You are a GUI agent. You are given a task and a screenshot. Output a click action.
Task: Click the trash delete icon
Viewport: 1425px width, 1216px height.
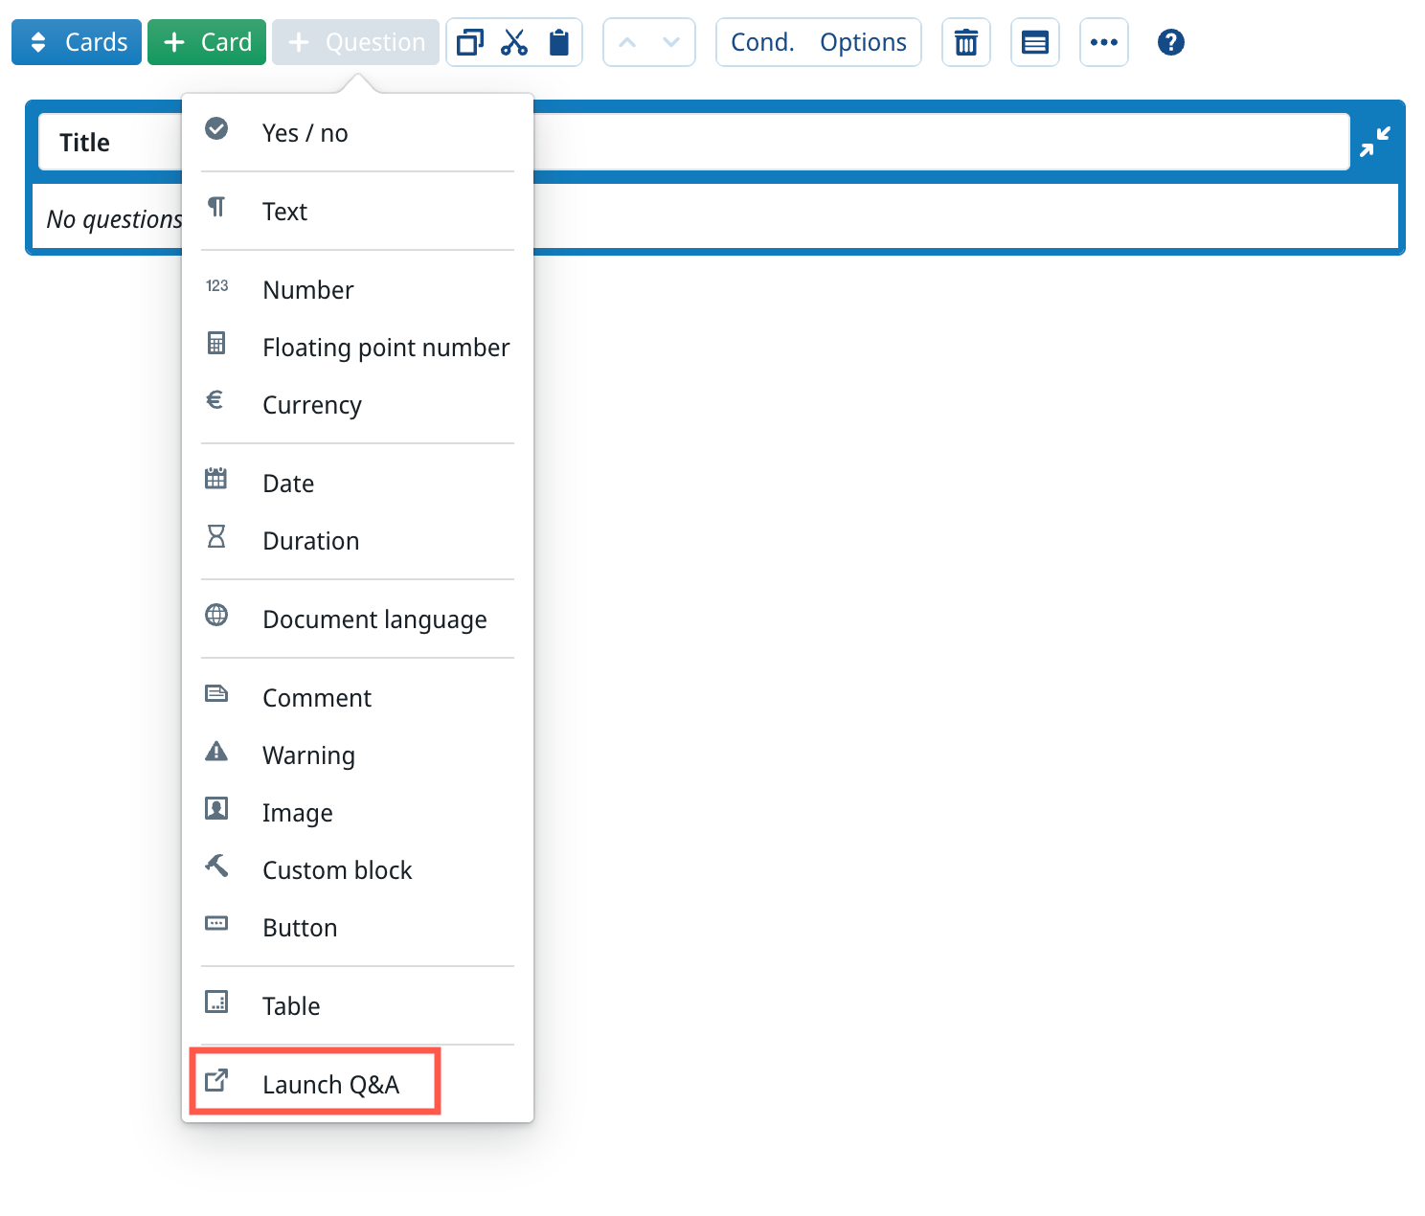coord(965,42)
